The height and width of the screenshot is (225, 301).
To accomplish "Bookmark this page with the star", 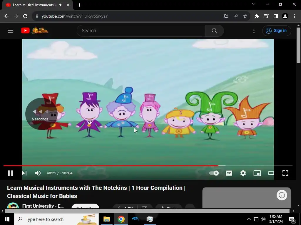I will coord(245,16).
